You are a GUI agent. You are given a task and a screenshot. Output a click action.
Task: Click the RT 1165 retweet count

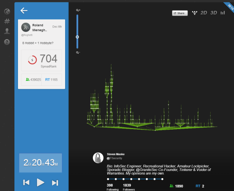click(51, 80)
